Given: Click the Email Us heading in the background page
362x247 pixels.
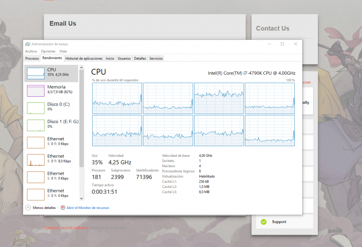Looking at the screenshot, I should point(63,23).
